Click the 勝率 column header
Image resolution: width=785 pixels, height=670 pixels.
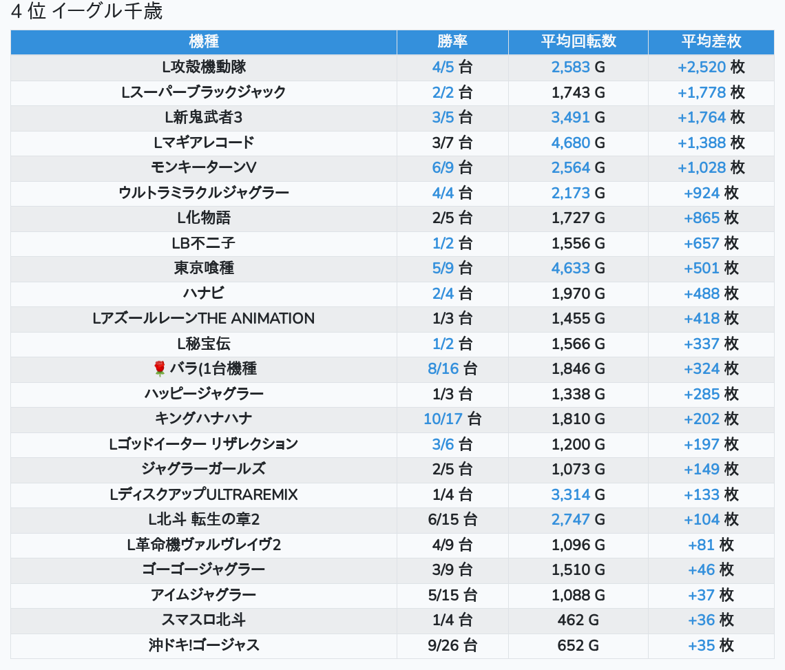pyautogui.click(x=452, y=41)
